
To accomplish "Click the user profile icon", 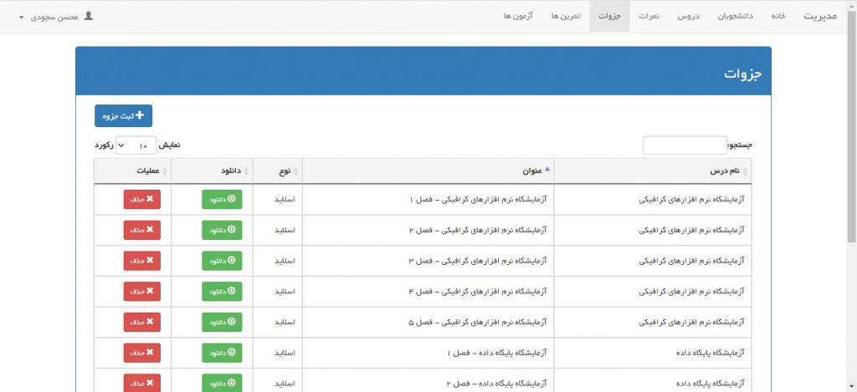I will [x=89, y=16].
